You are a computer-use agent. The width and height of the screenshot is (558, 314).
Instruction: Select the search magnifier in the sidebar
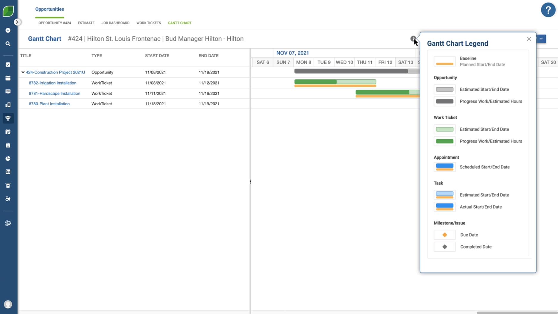coord(8,44)
